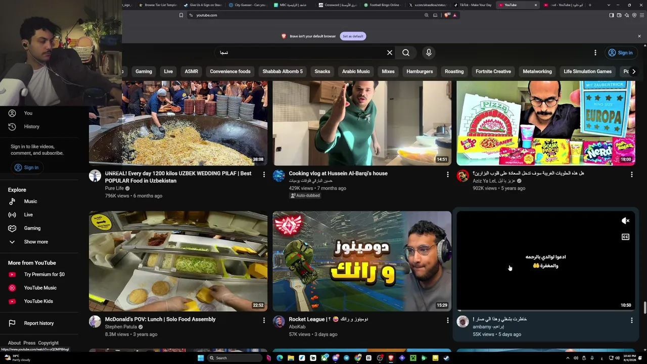
Task: Open Stephen Patula channel name link
Action: pos(121,327)
